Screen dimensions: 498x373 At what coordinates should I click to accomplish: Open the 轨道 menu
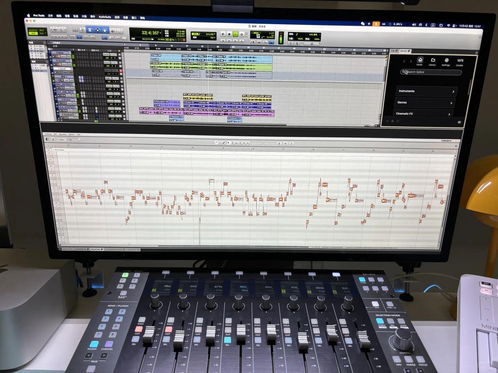pos(76,16)
